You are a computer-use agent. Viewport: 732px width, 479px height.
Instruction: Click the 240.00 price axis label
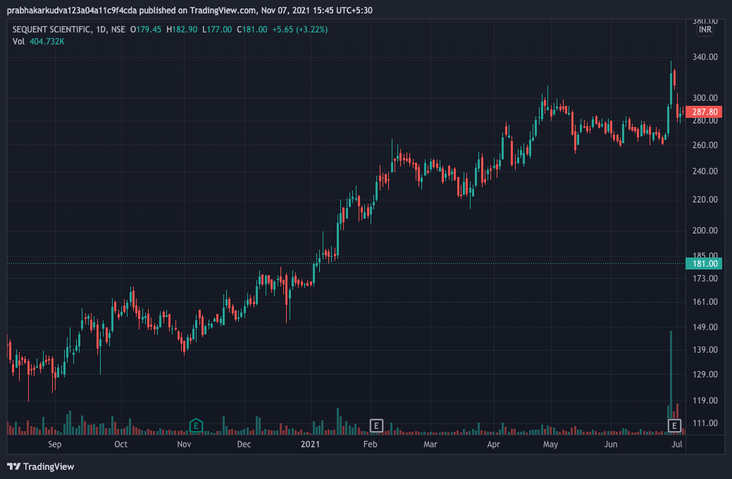pyautogui.click(x=705, y=171)
